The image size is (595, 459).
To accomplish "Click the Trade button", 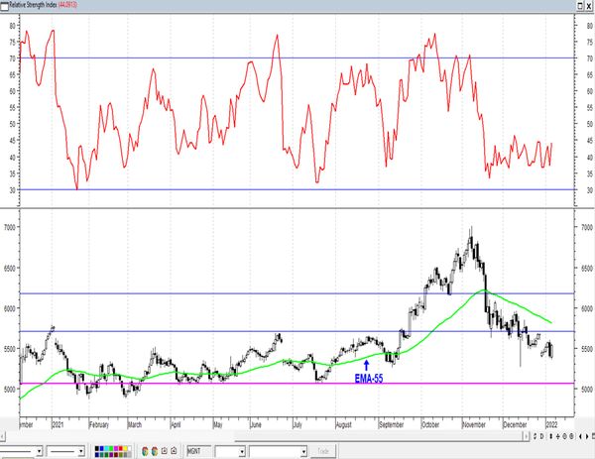I will click(x=323, y=451).
